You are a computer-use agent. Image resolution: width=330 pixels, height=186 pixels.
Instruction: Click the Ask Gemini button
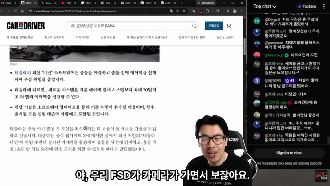(x=206, y=3)
